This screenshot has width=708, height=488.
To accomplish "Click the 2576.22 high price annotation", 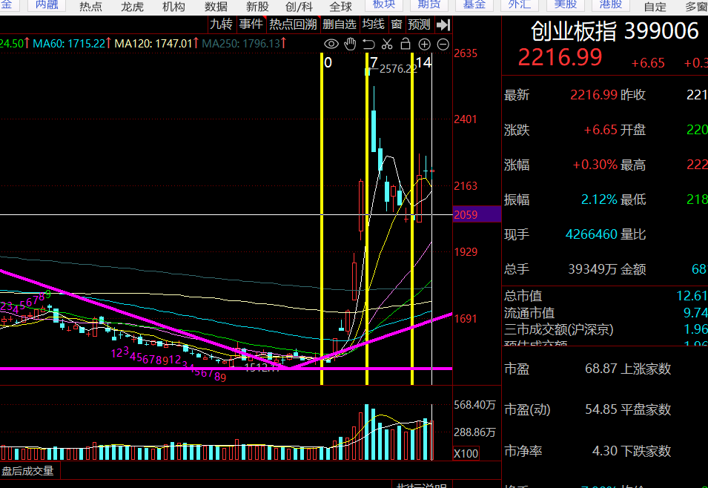I will tap(398, 69).
